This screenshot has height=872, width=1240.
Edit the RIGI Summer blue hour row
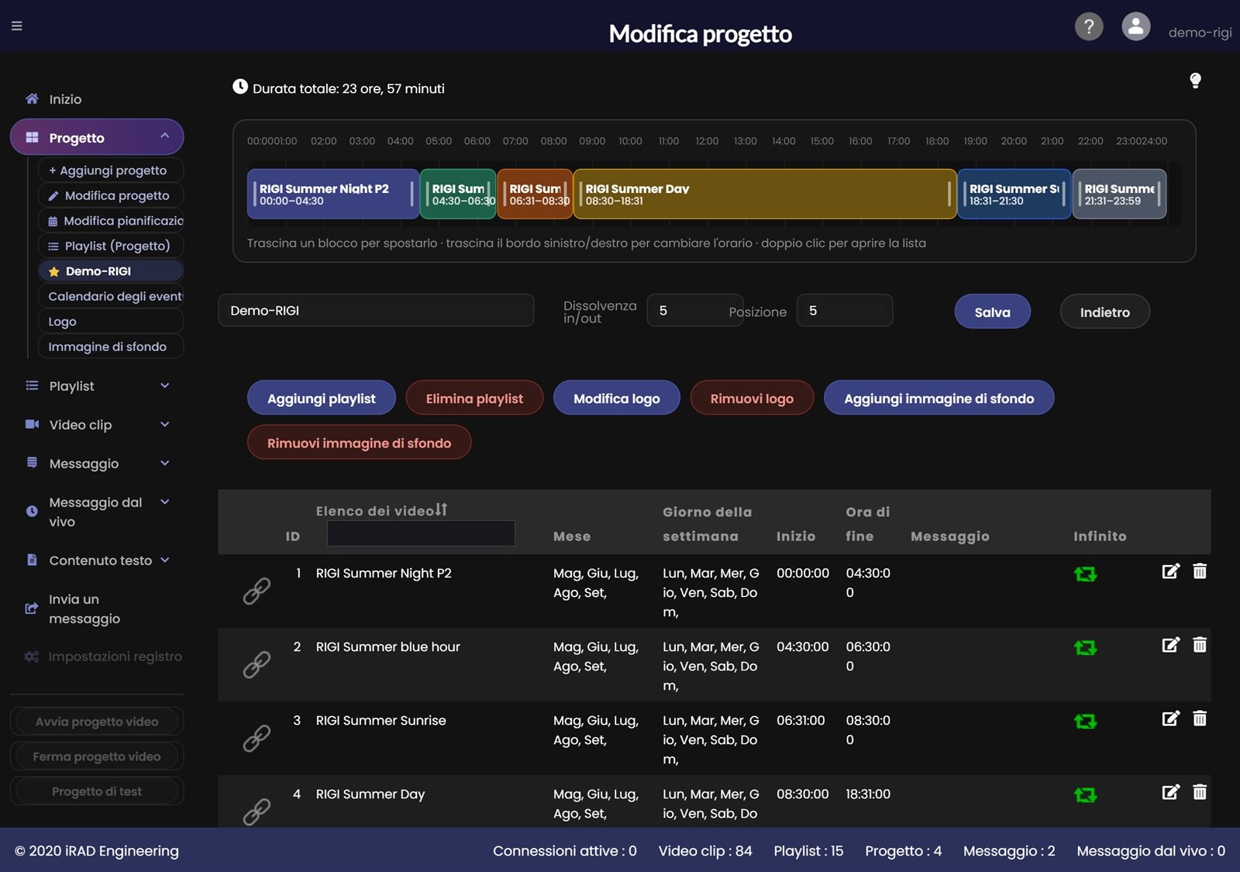coord(1171,645)
